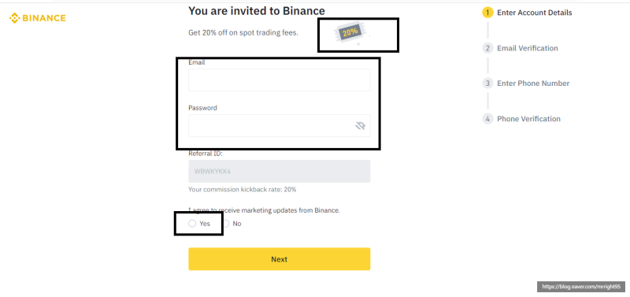The image size is (630, 297).
Task: Open the Enter Account Details step
Action: 535,13
